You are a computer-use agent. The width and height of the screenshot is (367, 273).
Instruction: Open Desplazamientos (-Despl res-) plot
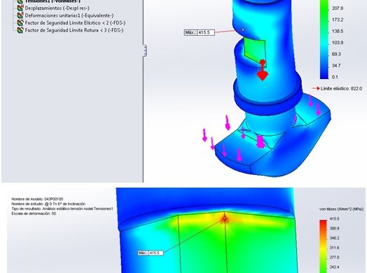[x=57, y=8]
